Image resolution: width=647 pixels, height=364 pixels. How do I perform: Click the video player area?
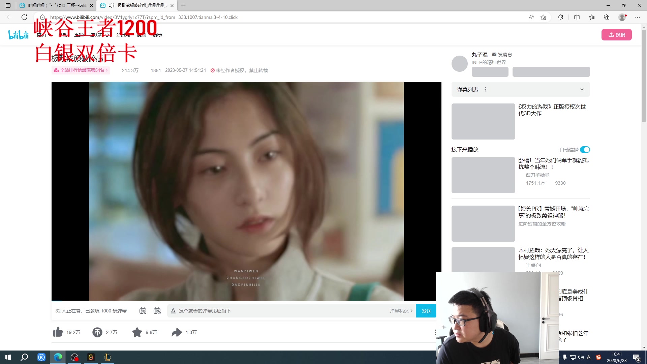246,191
